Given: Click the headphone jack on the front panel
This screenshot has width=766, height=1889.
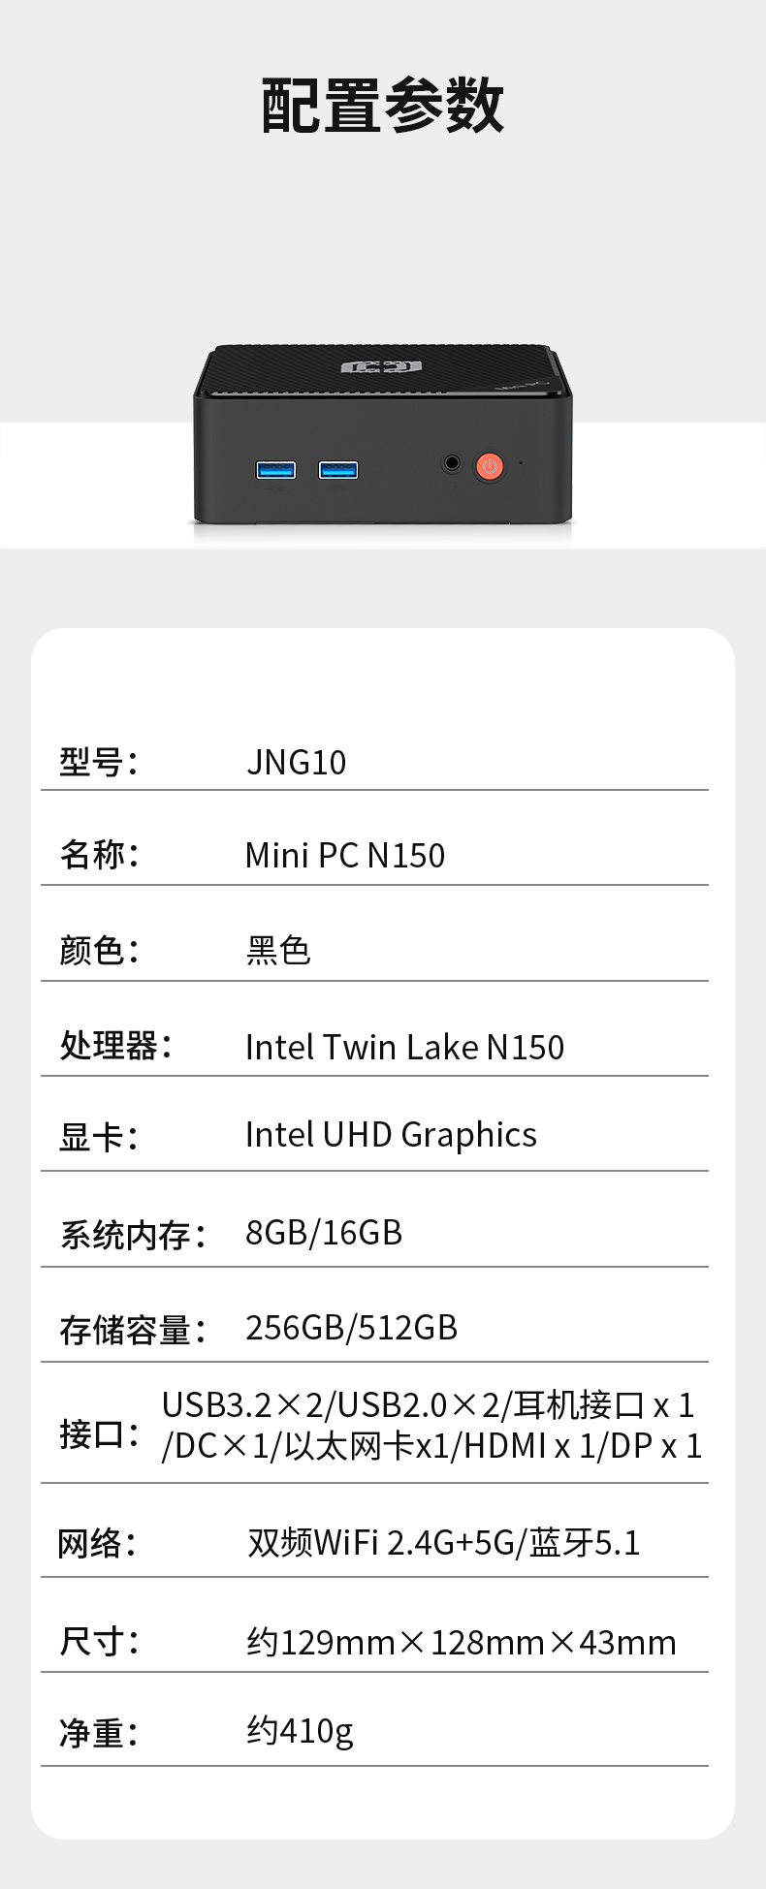Looking at the screenshot, I should tap(452, 462).
